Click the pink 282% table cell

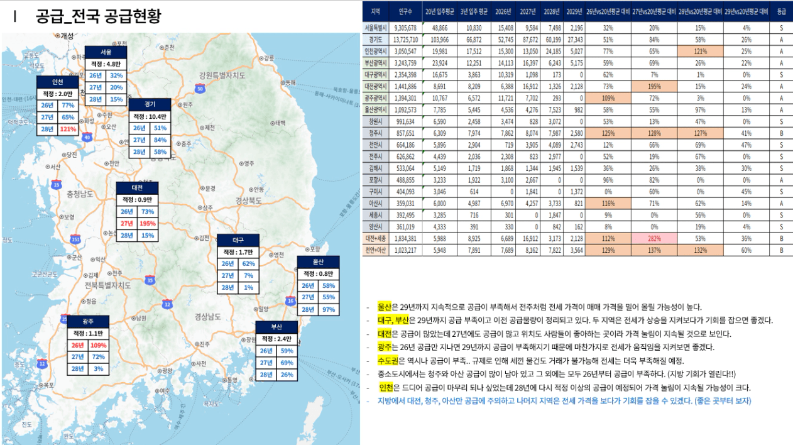[654, 239]
